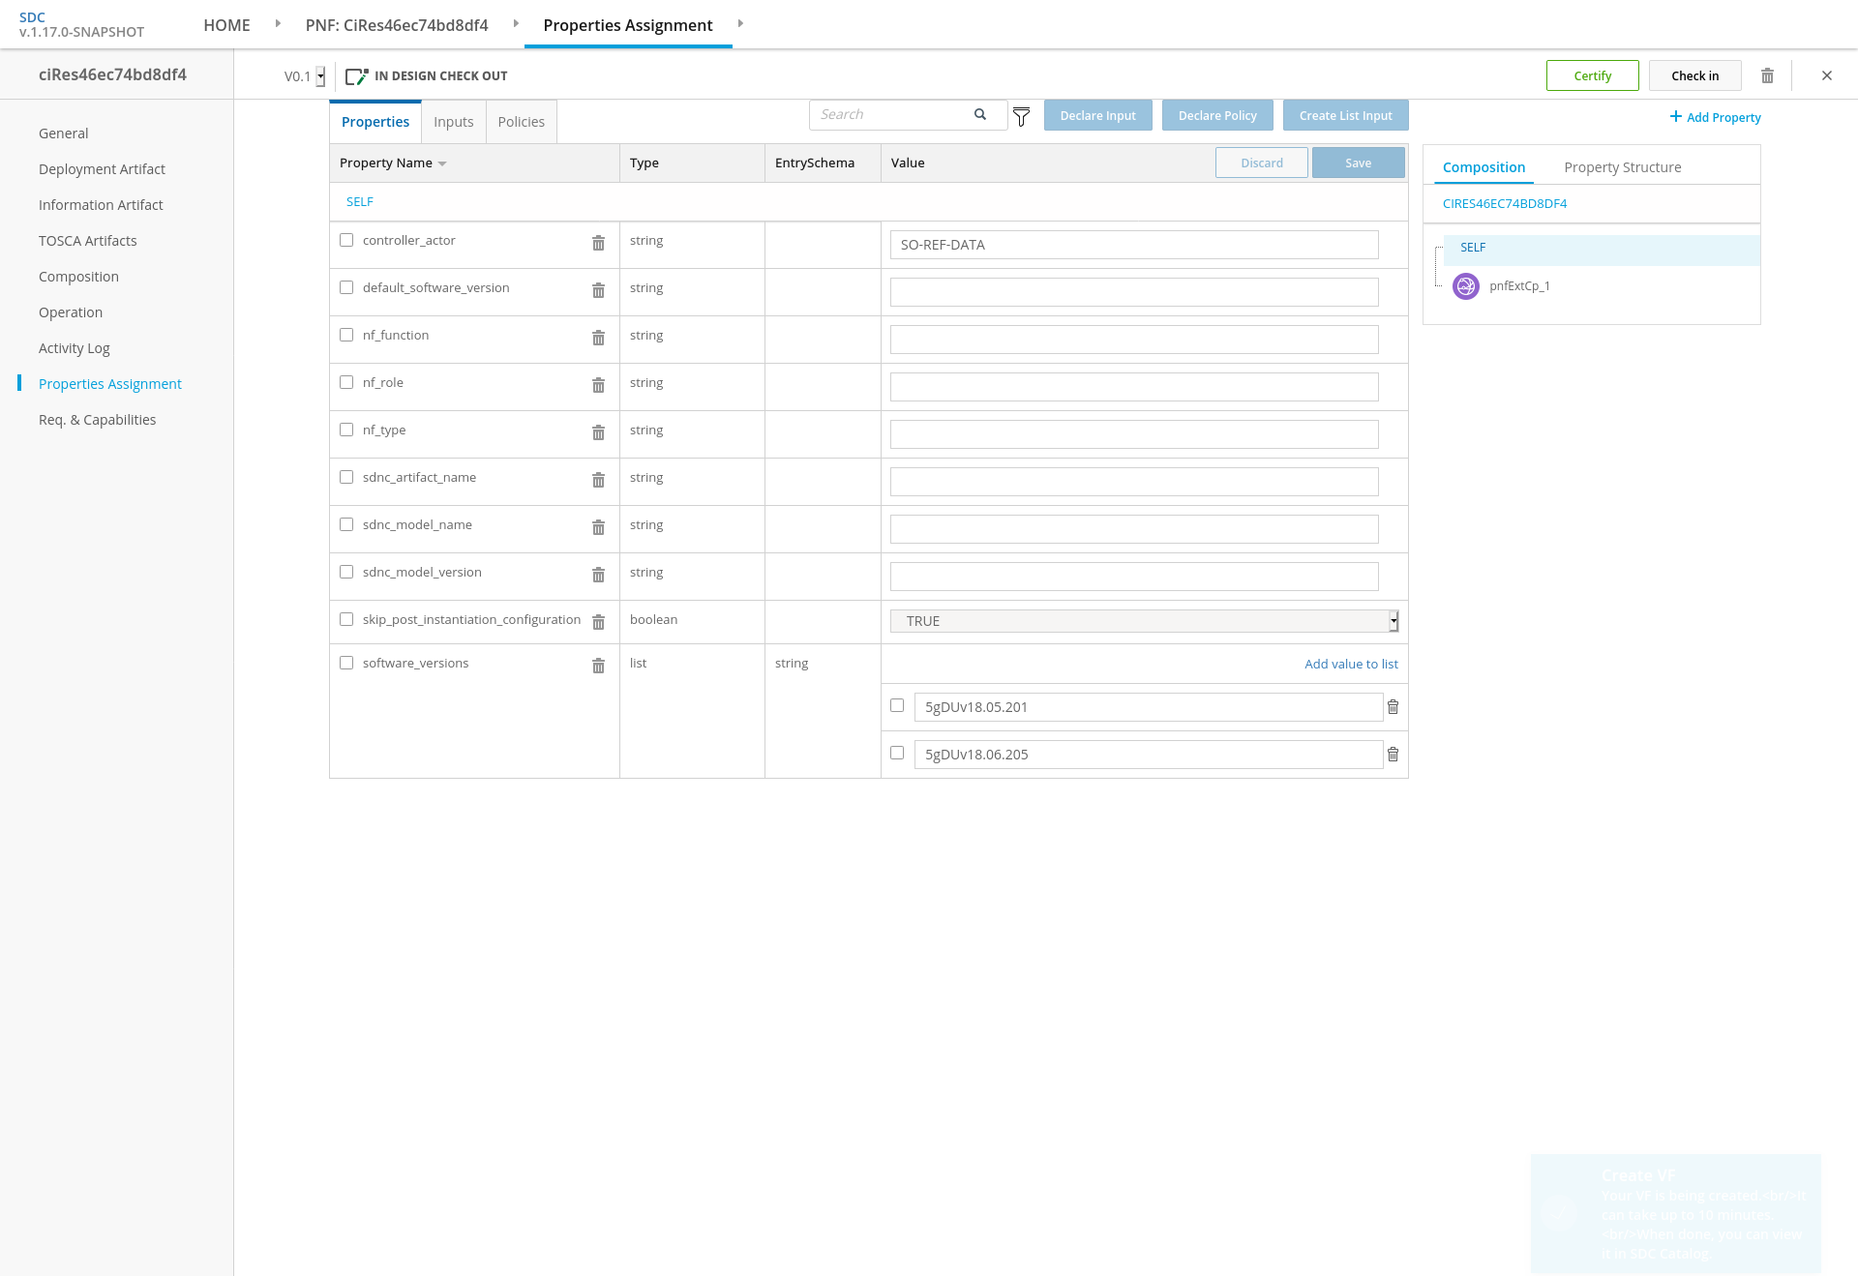Screen dimensions: 1858x1276
Task: Open the Property Structure tab
Action: click(1623, 167)
